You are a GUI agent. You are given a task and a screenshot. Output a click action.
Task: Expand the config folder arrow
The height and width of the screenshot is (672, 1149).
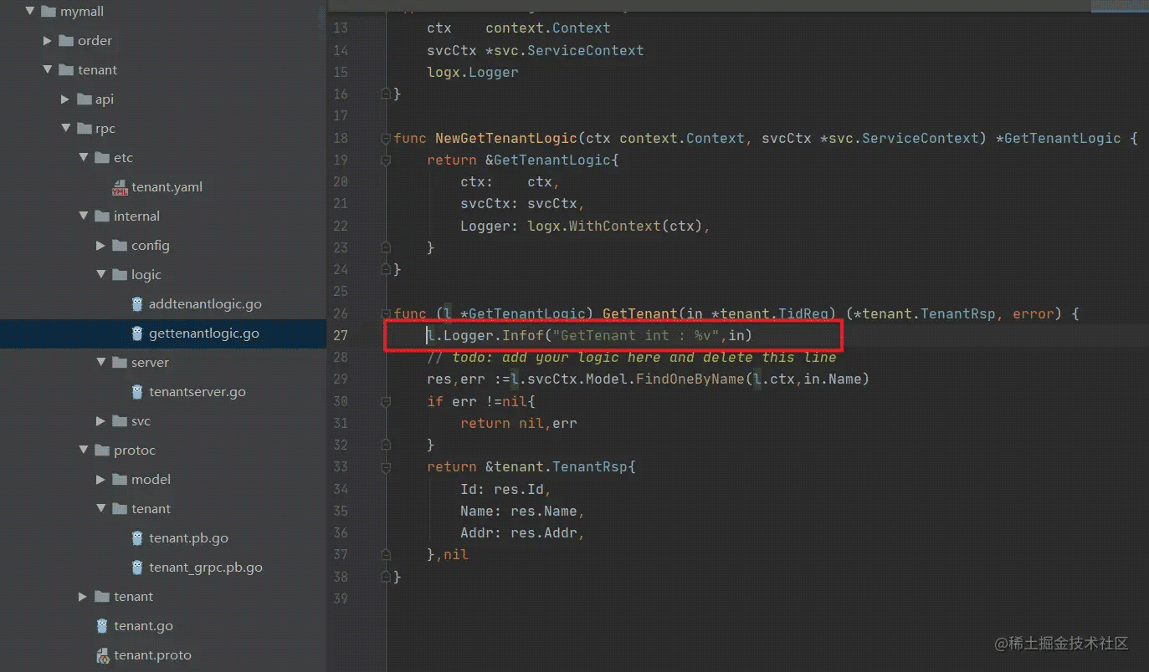[x=100, y=246]
